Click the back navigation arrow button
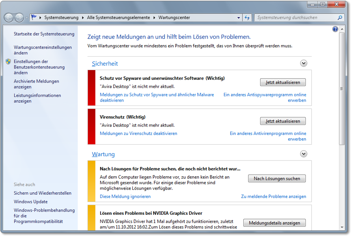The height and width of the screenshot is (236, 351). pos(9,18)
